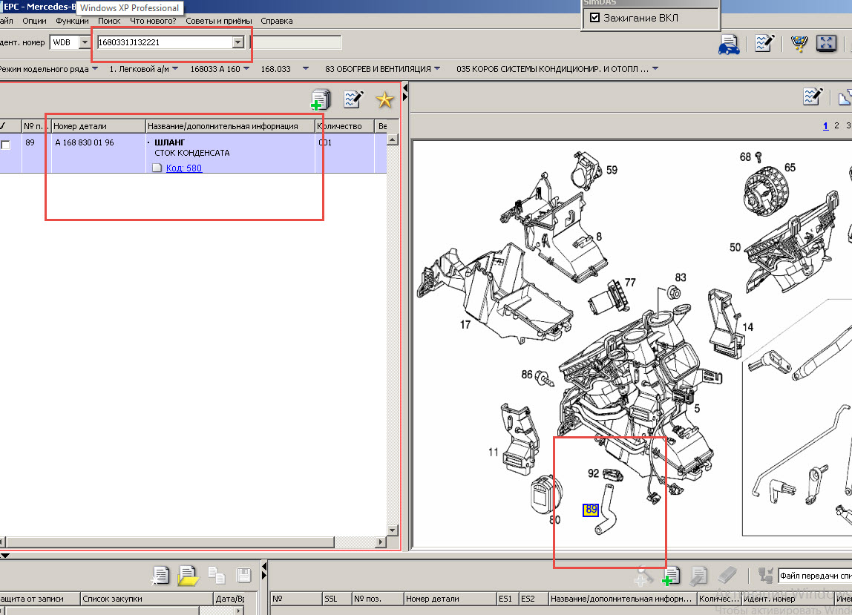This screenshot has width=852, height=615.
Task: Click the fullscreen expand icon in top toolbar
Action: tap(826, 43)
